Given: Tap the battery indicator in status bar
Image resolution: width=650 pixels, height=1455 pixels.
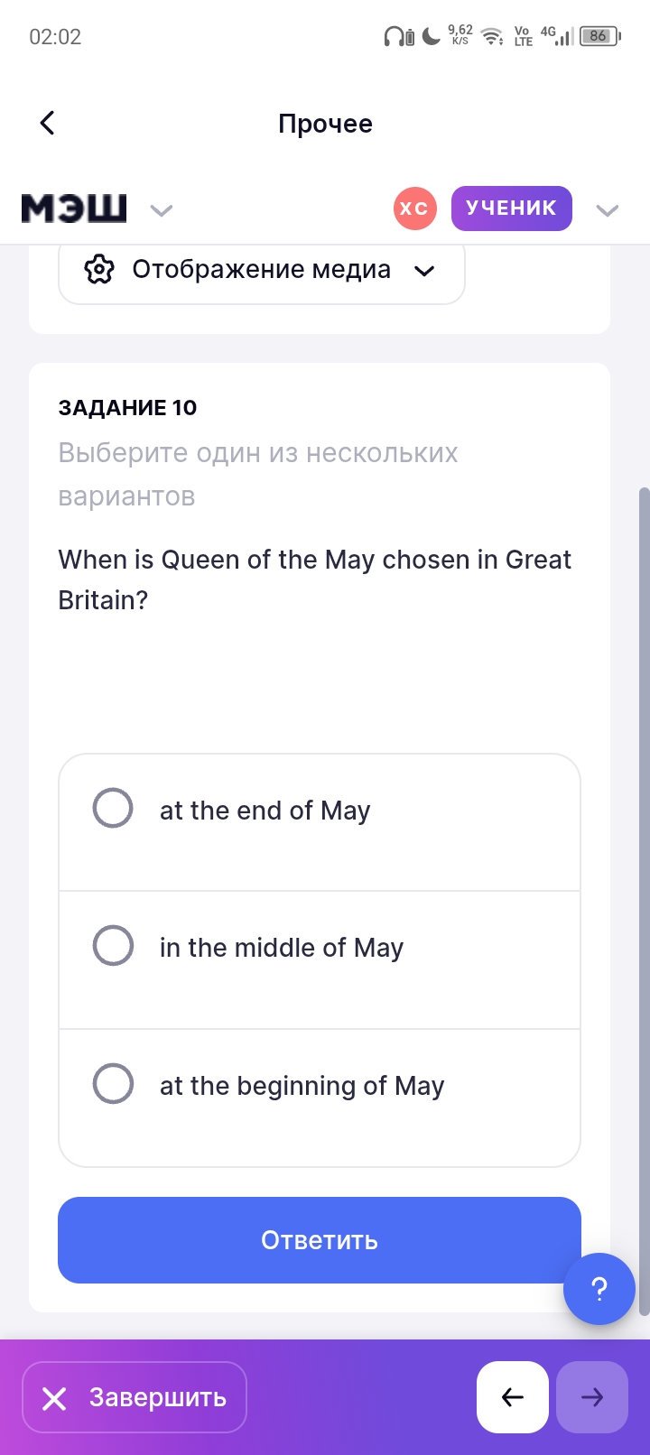Looking at the screenshot, I should [599, 37].
